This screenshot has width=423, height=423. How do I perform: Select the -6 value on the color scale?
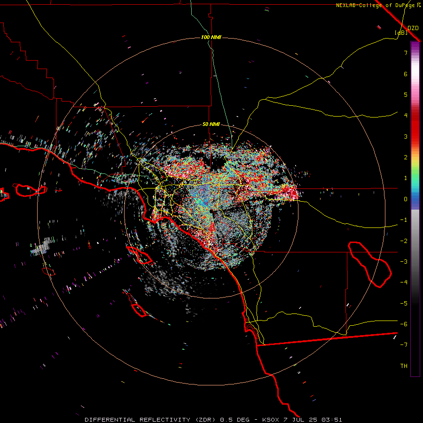click(x=404, y=324)
